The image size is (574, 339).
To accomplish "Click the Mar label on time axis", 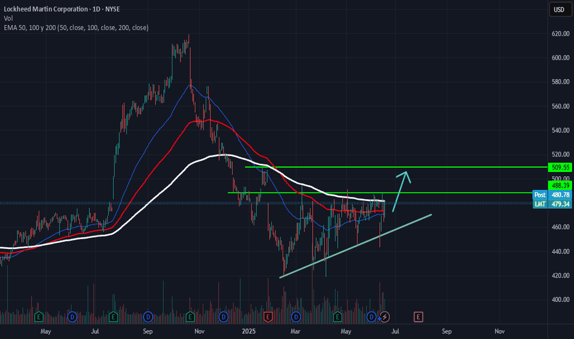I will 295,332.
